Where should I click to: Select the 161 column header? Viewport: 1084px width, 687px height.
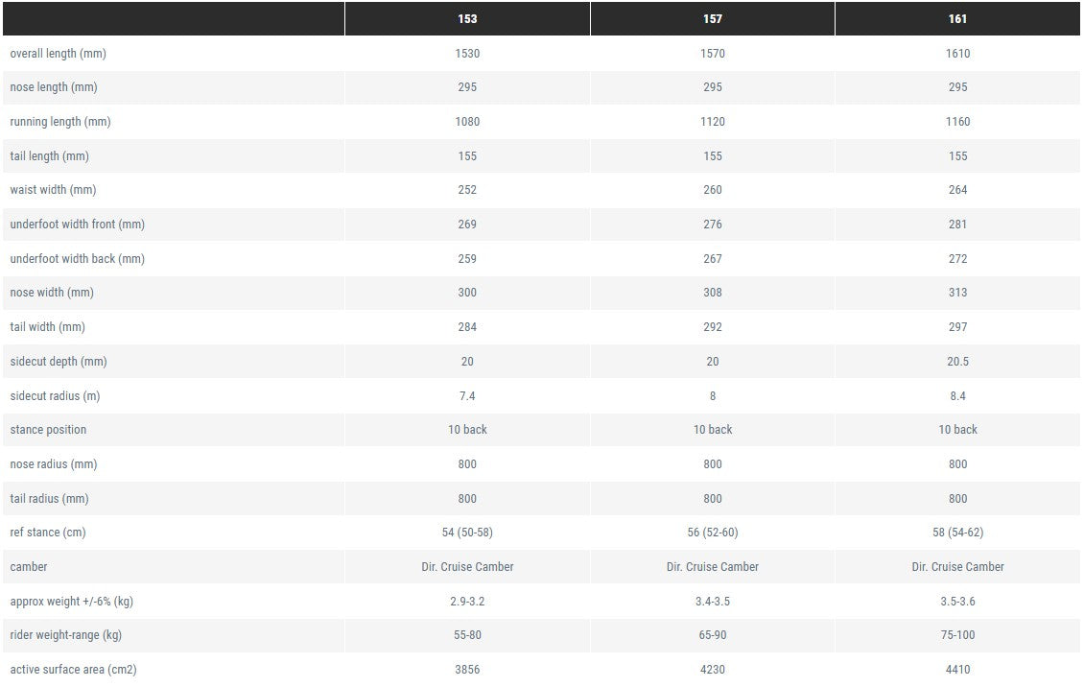(957, 18)
